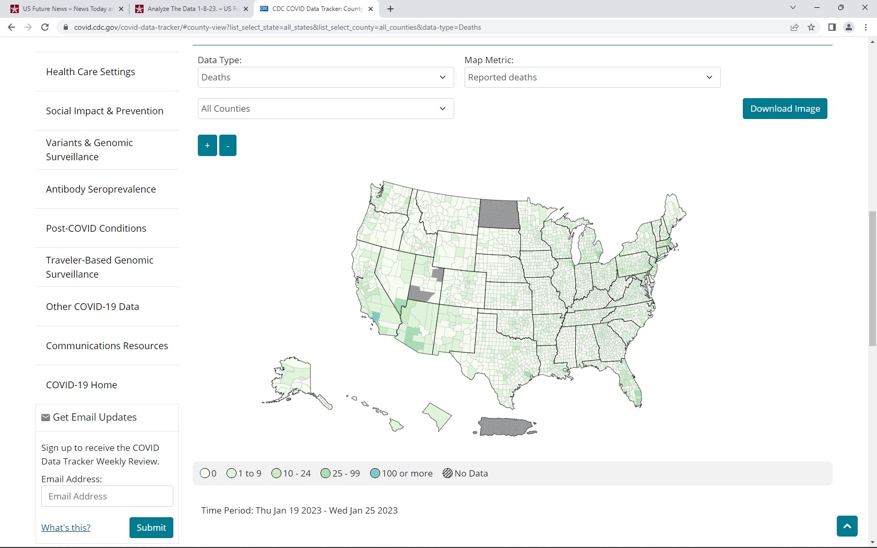Expand the Map Metric dropdown

pyautogui.click(x=592, y=77)
